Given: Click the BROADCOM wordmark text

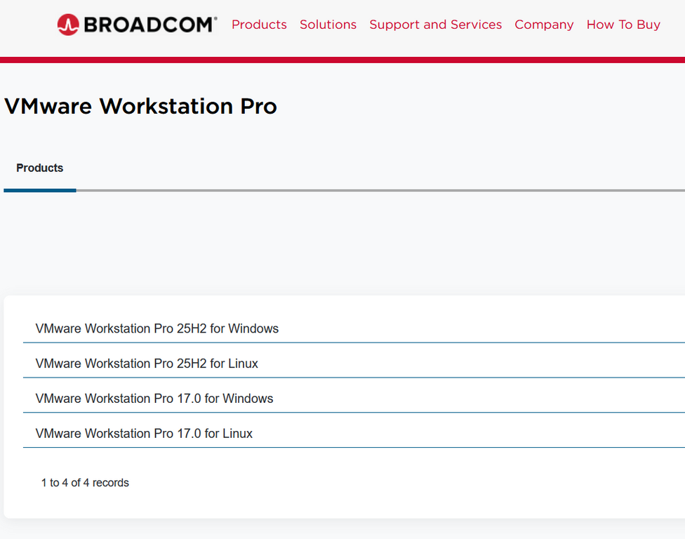Looking at the screenshot, I should click(x=150, y=25).
